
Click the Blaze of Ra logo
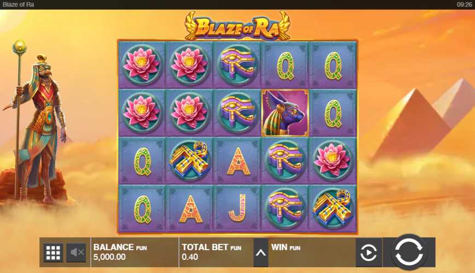[x=237, y=27]
